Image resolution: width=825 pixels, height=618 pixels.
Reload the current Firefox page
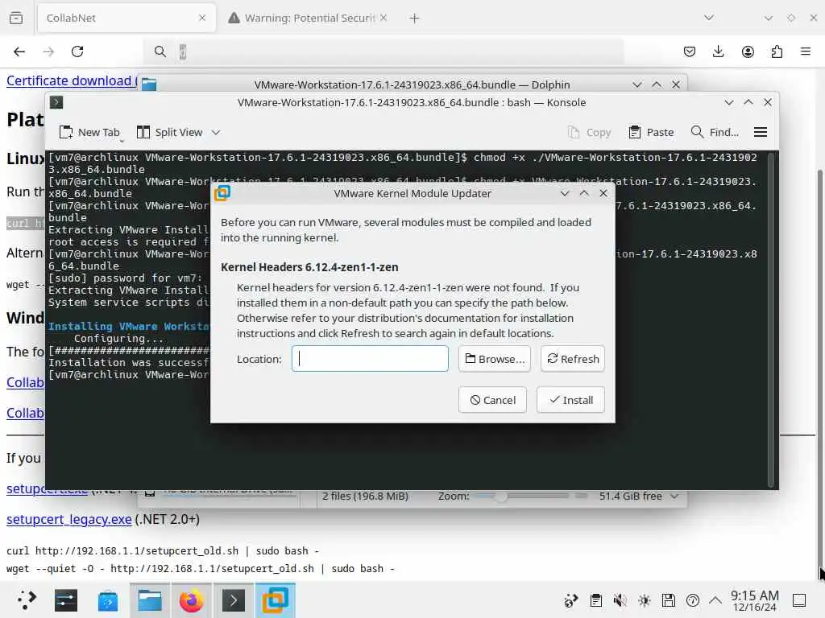[x=77, y=51]
